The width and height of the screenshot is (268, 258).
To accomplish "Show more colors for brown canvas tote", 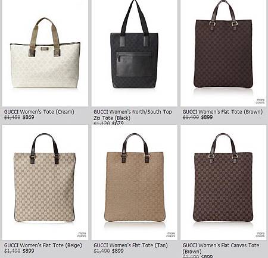I will (260, 235).
